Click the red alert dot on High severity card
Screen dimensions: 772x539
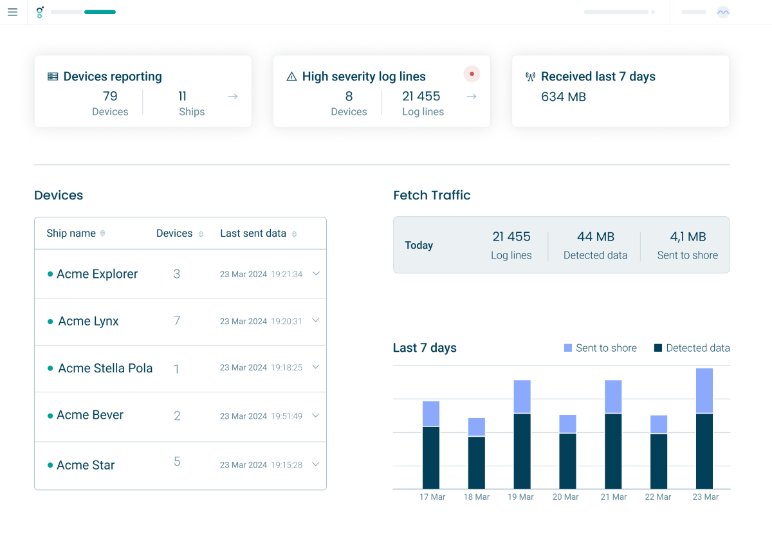pos(472,73)
